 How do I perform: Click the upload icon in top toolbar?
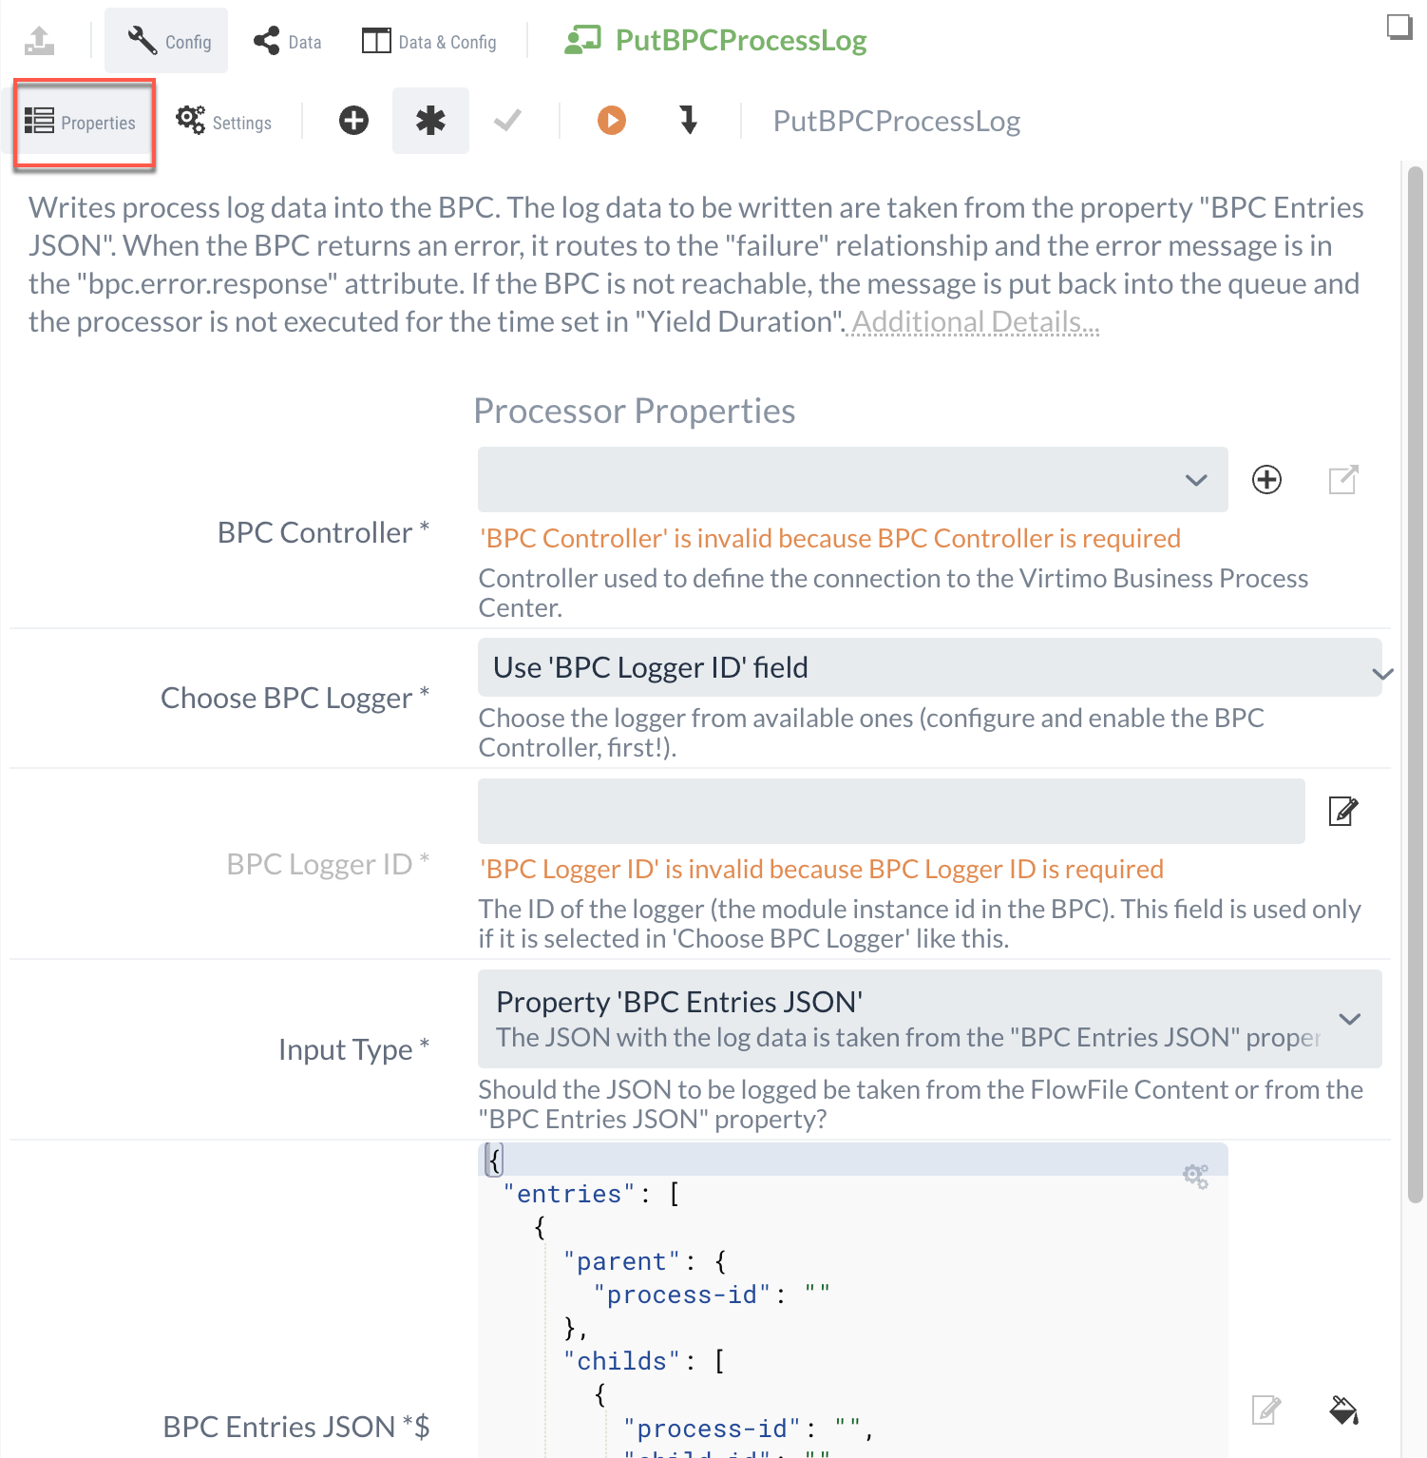tap(39, 41)
